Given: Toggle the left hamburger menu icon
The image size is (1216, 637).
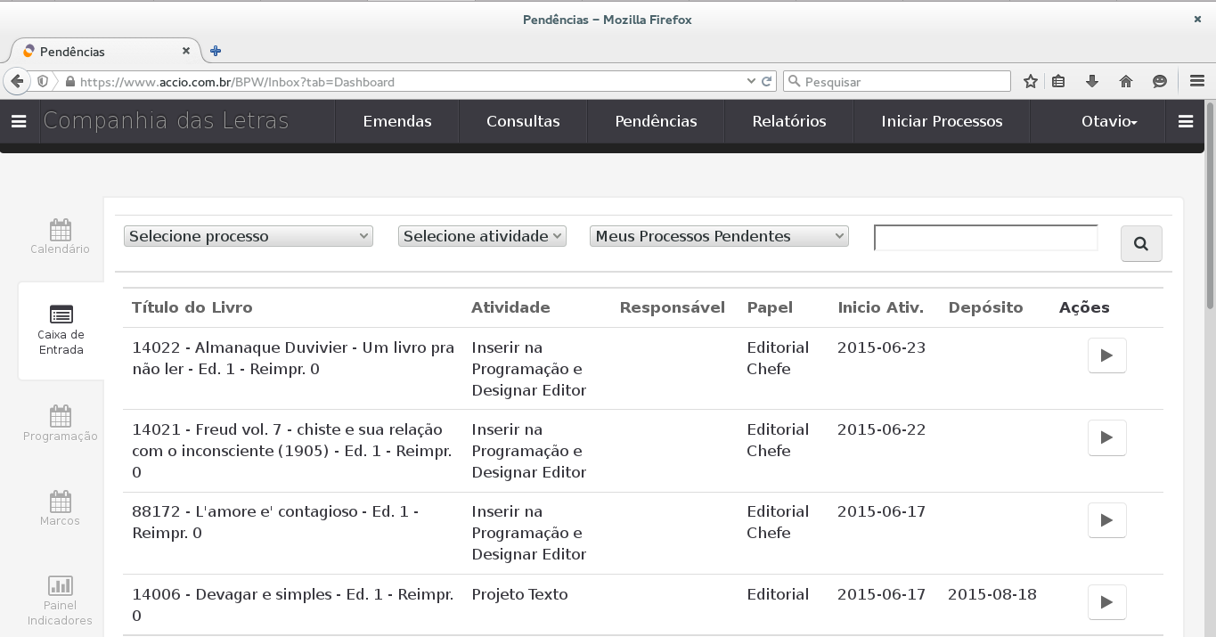Looking at the screenshot, I should click(x=19, y=122).
